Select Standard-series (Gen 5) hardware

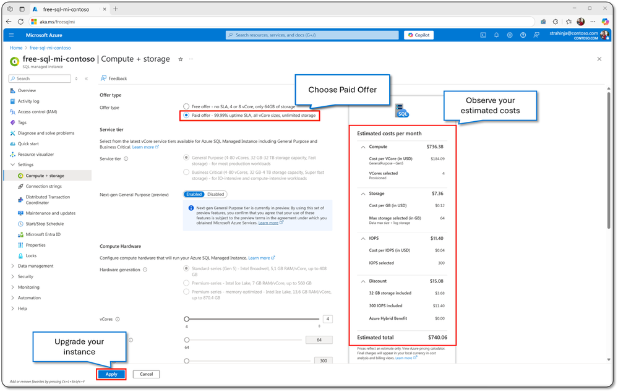(186, 269)
